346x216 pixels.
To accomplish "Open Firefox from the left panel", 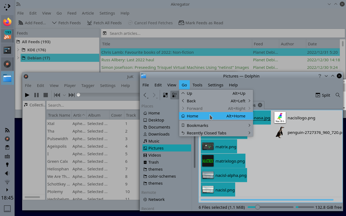I will (x=7, y=22).
